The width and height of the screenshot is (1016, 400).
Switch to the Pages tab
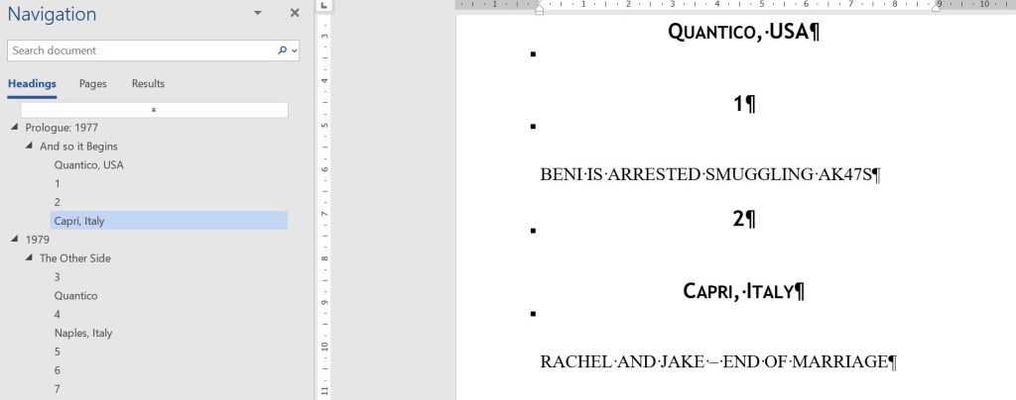coord(92,84)
